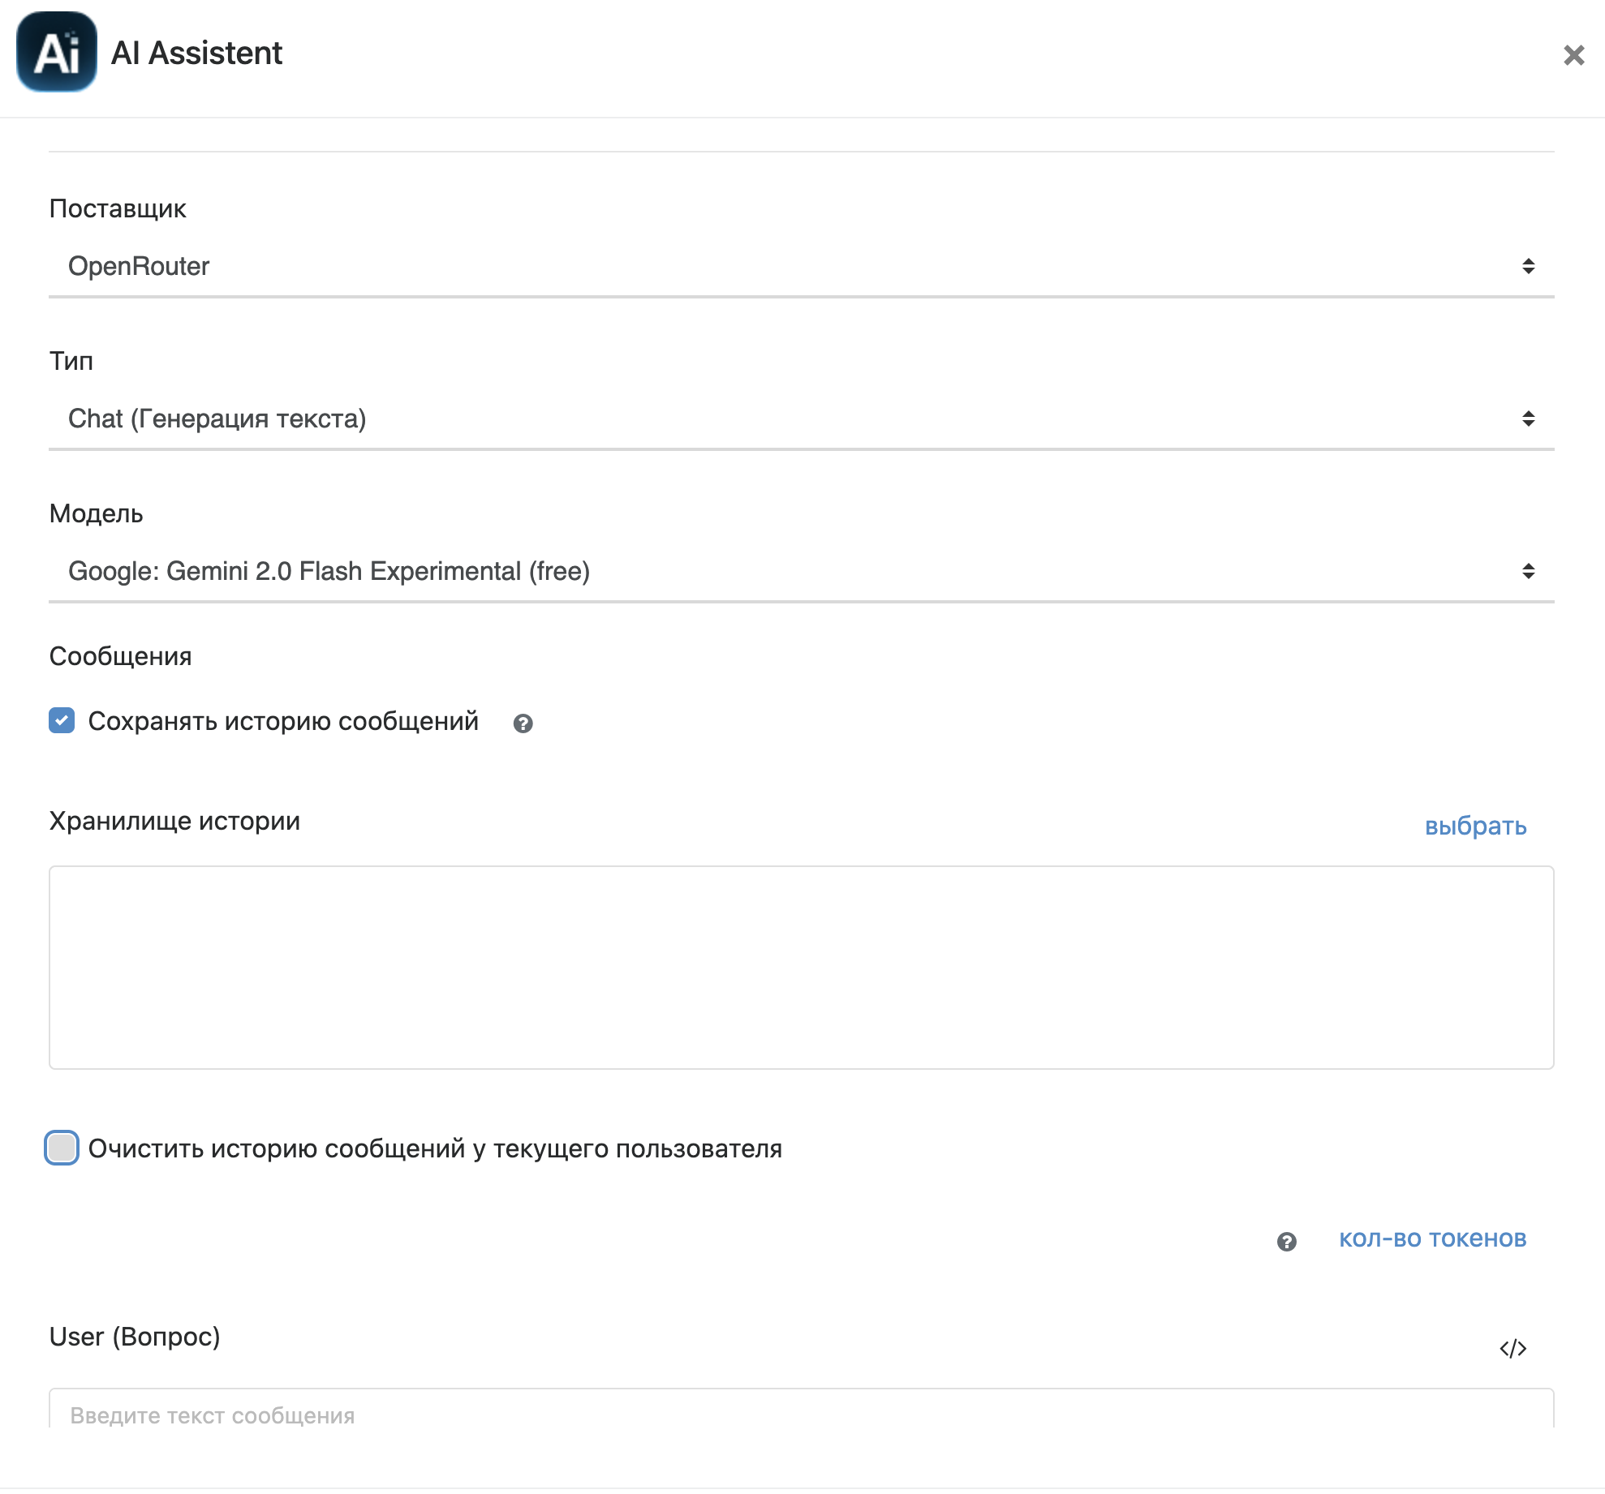Screen dimensions: 1605x1494
Task: Click the кол-во токенов link
Action: [1432, 1239]
